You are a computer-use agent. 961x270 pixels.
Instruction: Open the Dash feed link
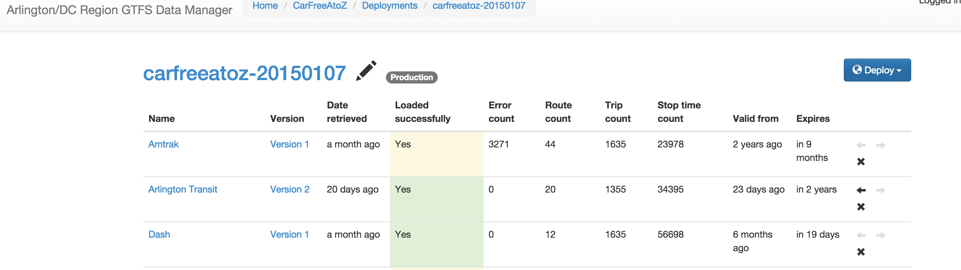(159, 235)
